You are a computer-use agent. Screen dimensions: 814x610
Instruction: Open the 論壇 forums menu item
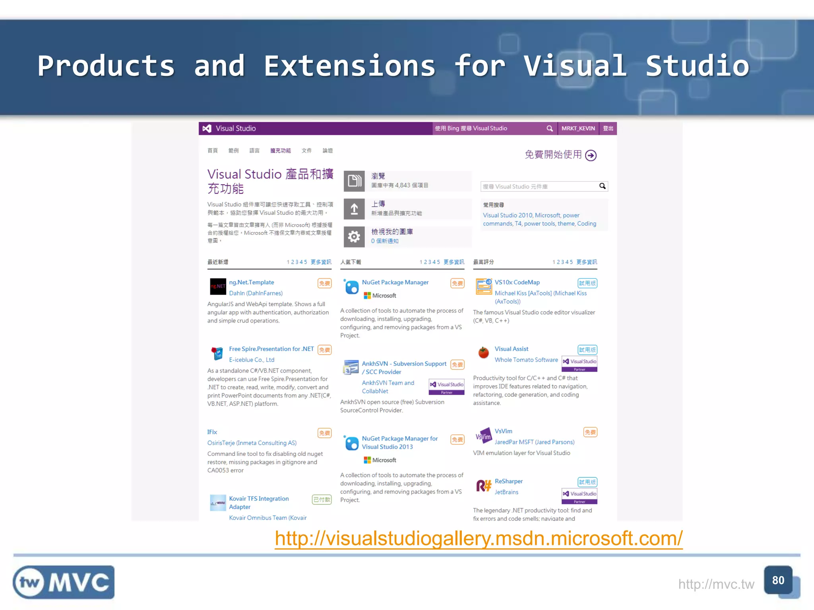click(328, 151)
